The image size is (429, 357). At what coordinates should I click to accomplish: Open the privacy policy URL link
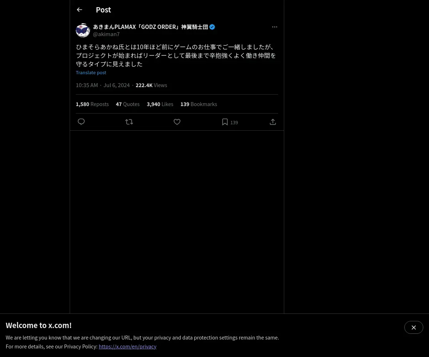pos(128,346)
